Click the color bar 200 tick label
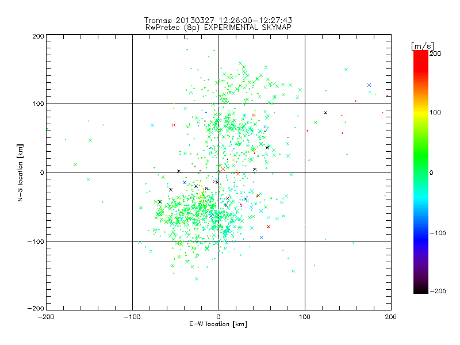Image resolution: width=460 pixels, height=345 pixels. [x=435, y=53]
